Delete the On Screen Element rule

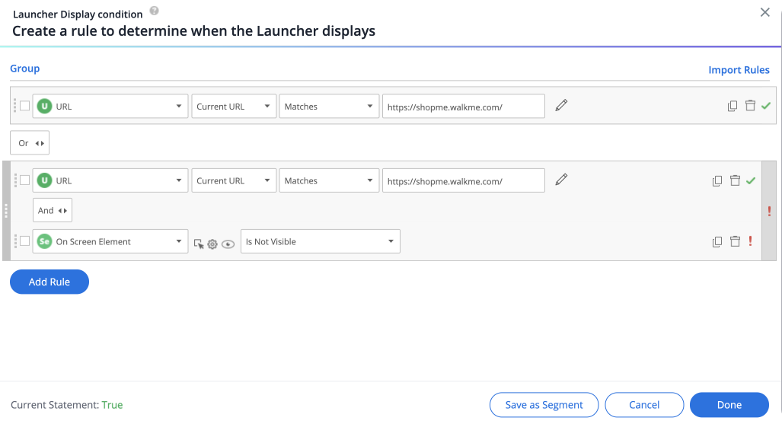[x=735, y=241]
